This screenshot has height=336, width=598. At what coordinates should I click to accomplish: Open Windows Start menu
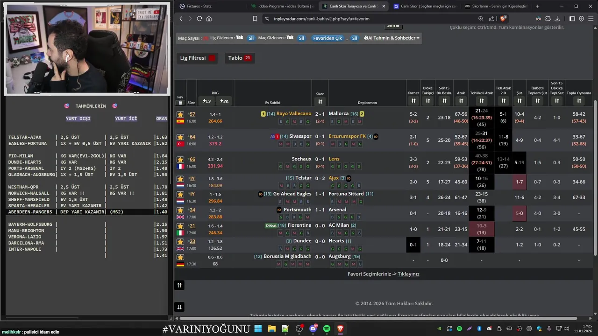point(258,329)
